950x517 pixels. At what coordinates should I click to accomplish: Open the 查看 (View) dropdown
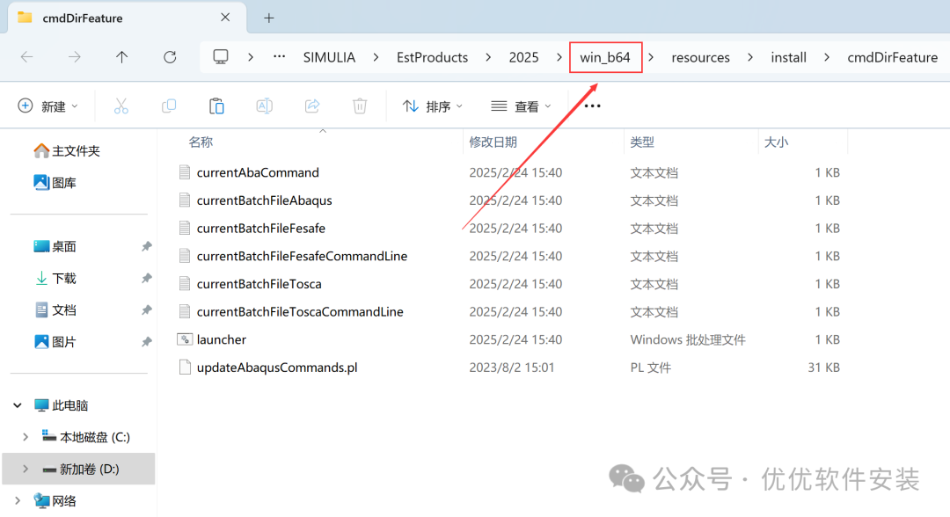521,106
